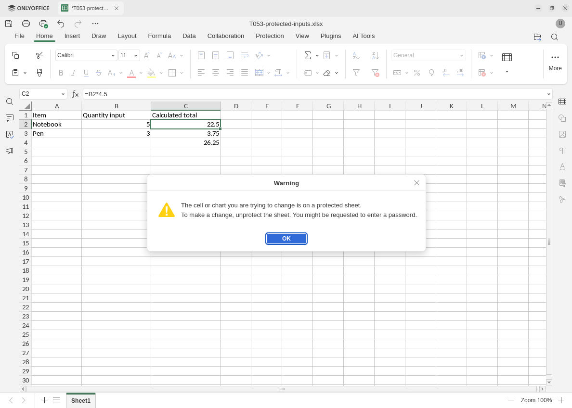
Task: Click the Add sheet plus button
Action: tap(44, 400)
